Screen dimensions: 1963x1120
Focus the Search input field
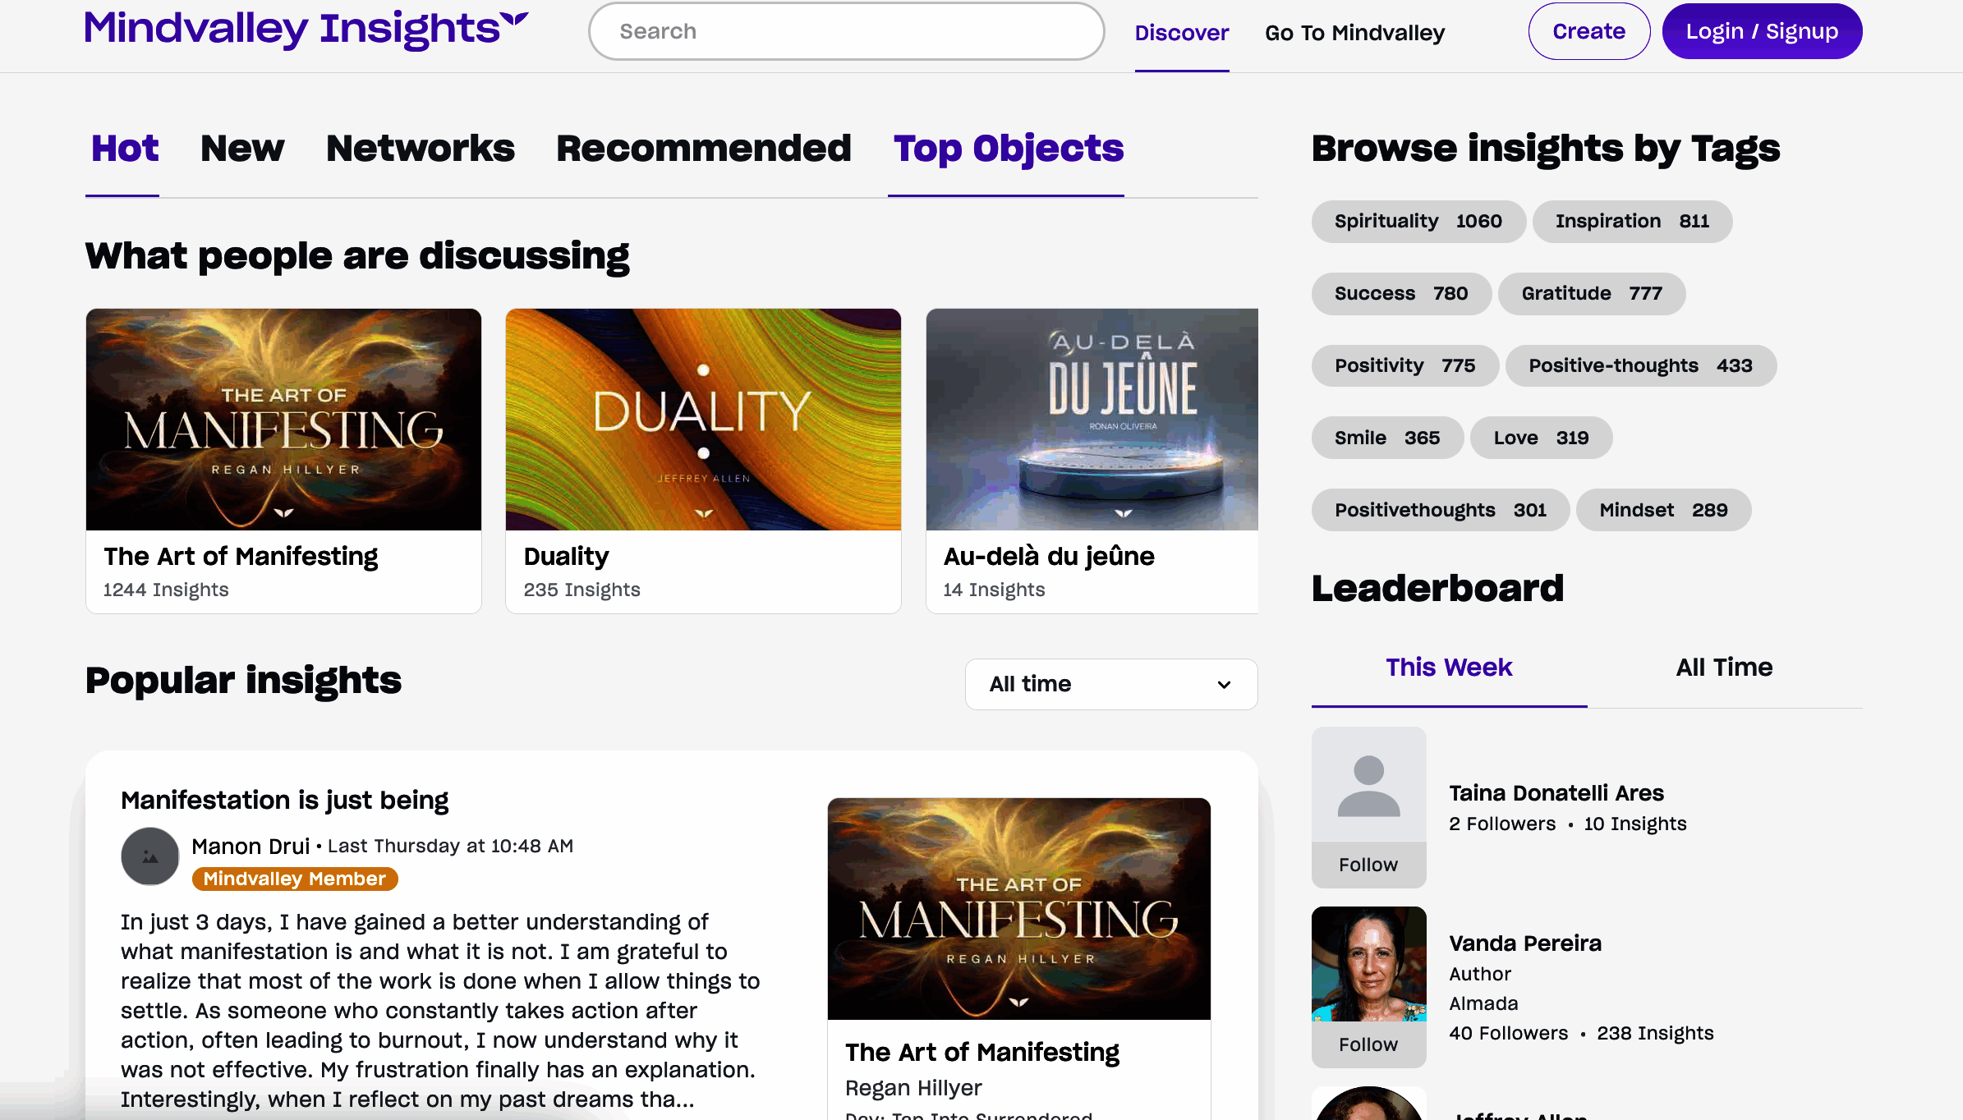click(846, 31)
